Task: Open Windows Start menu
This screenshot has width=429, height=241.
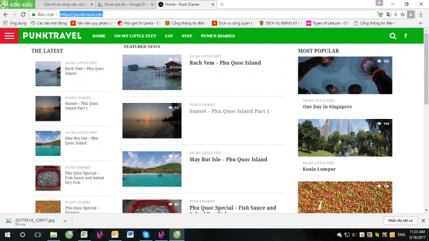Action: [x=8, y=235]
